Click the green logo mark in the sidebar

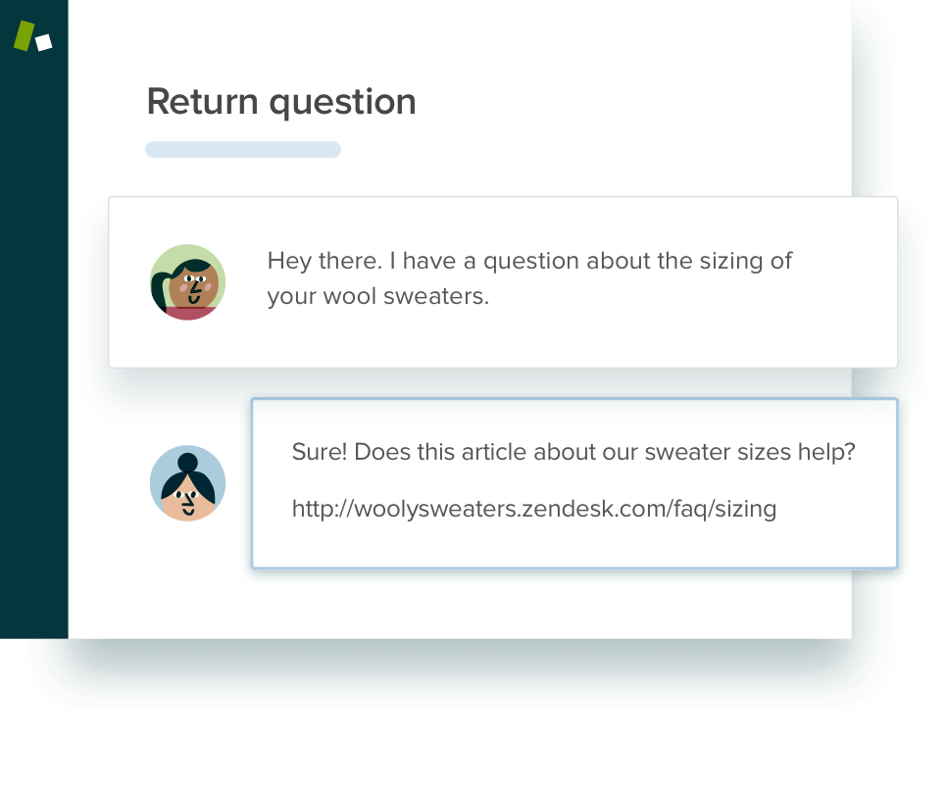[24, 35]
